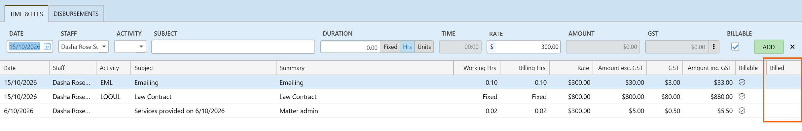
Task: Close the entry row with X icon
Action: point(792,47)
